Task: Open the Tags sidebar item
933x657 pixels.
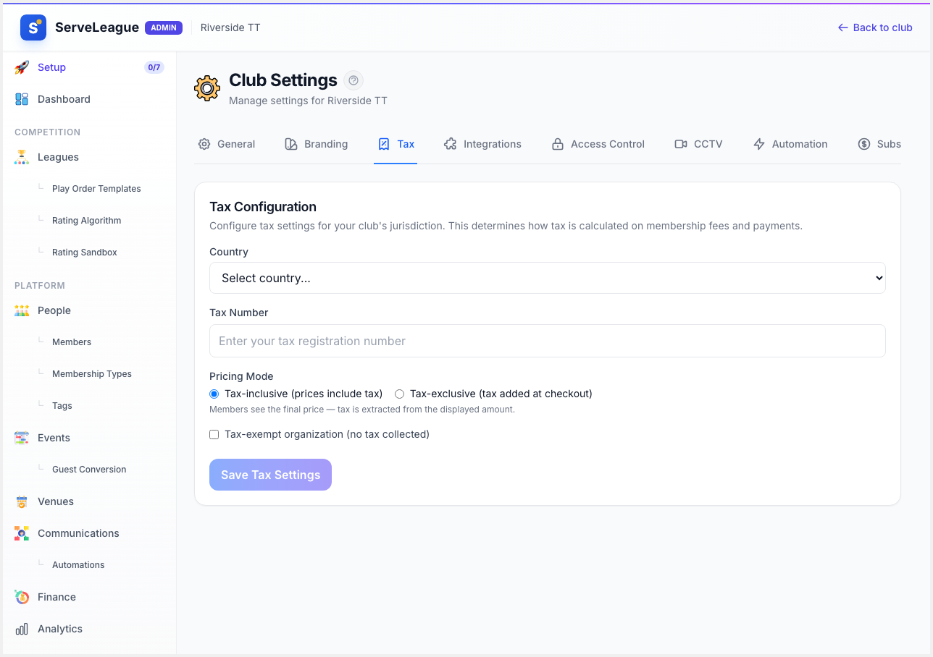Action: point(62,406)
